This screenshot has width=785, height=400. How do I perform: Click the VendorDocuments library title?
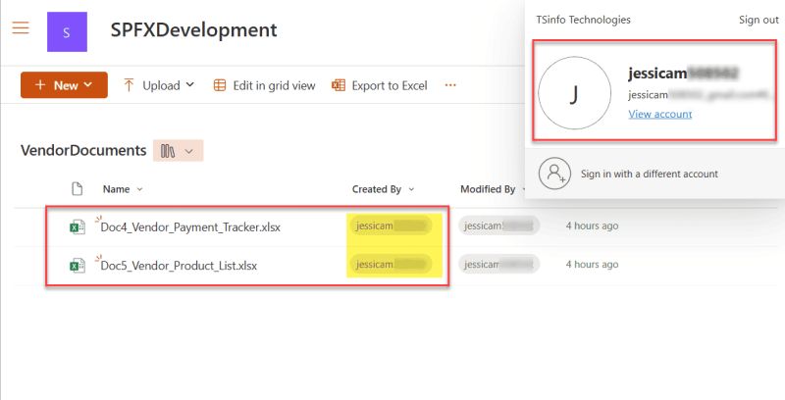click(x=83, y=151)
